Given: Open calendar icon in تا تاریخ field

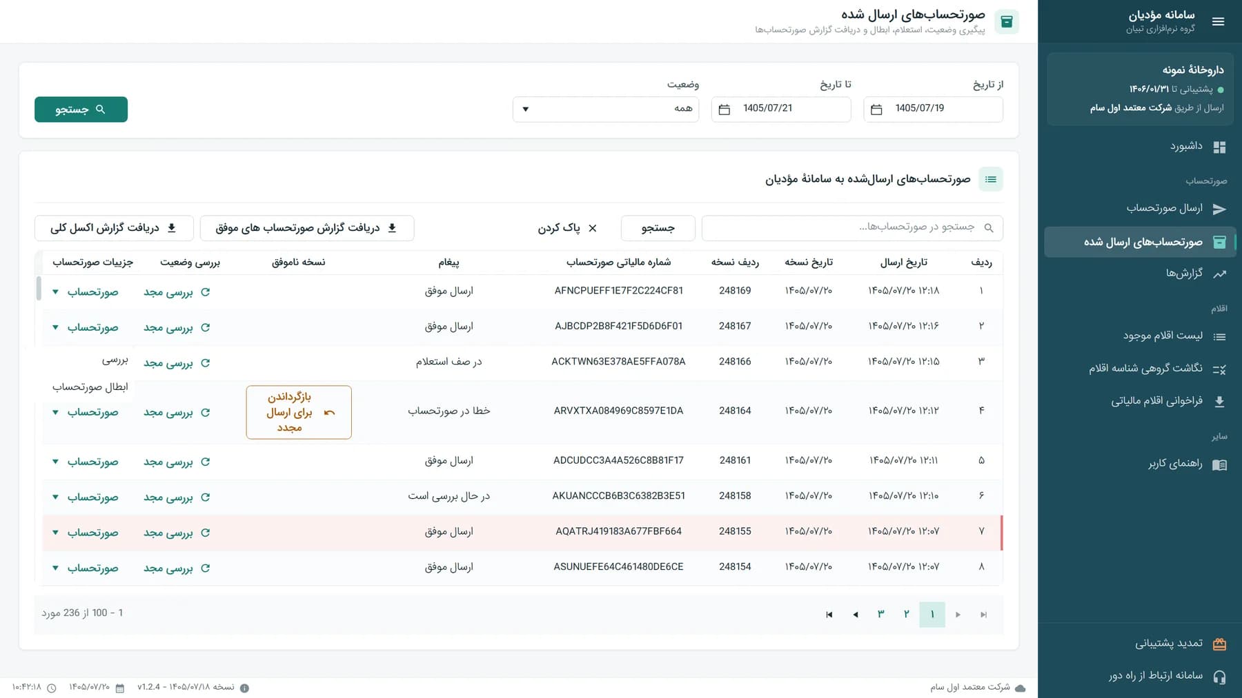Looking at the screenshot, I should (724, 110).
